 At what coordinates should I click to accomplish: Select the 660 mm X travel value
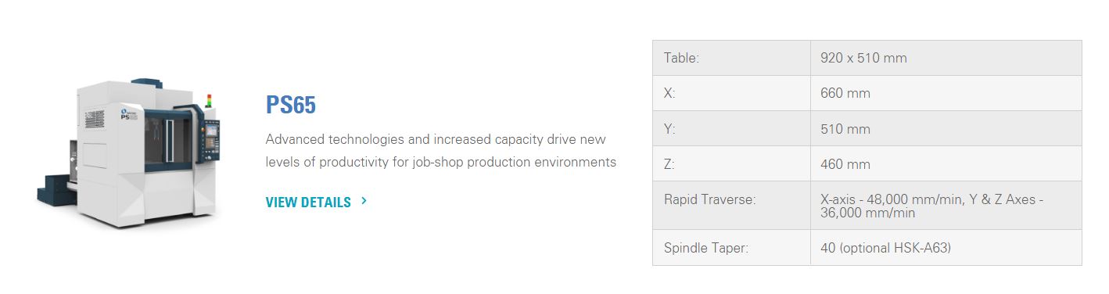[845, 93]
